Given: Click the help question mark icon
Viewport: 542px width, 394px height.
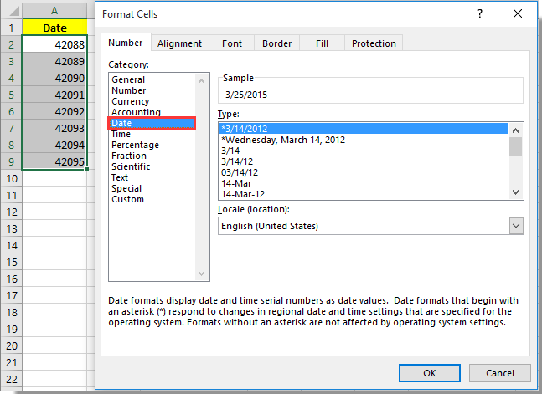Looking at the screenshot, I should 480,14.
